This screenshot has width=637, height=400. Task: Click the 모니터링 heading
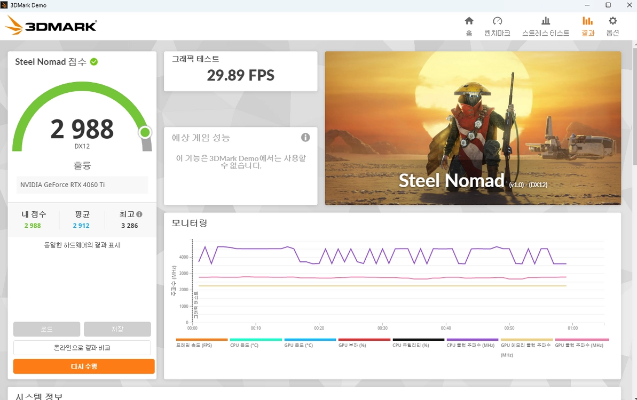[190, 223]
